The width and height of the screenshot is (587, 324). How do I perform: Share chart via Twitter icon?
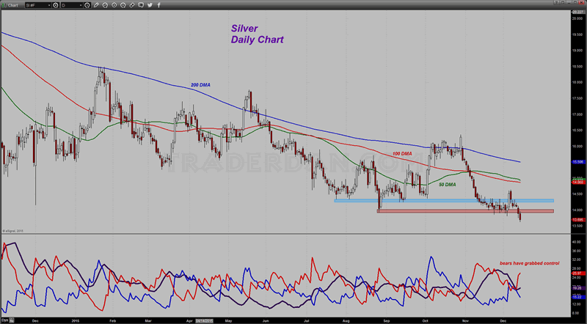[x=150, y=5]
